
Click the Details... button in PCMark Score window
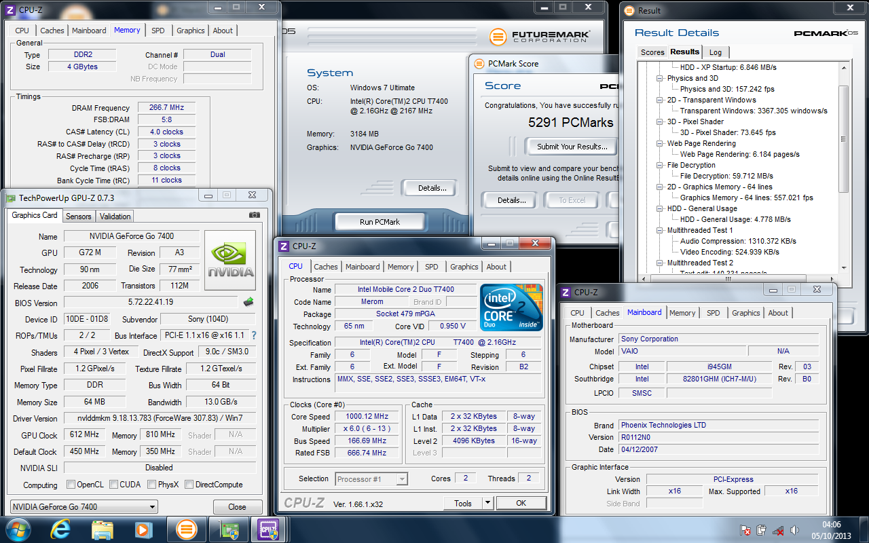[x=511, y=200]
